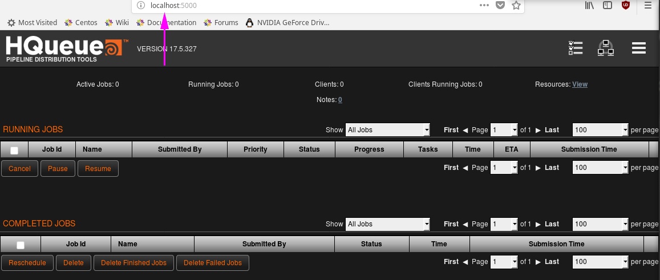This screenshot has height=280, width=660.
Task: Open Completed Jobs top per-page dropdown
Action: point(601,224)
